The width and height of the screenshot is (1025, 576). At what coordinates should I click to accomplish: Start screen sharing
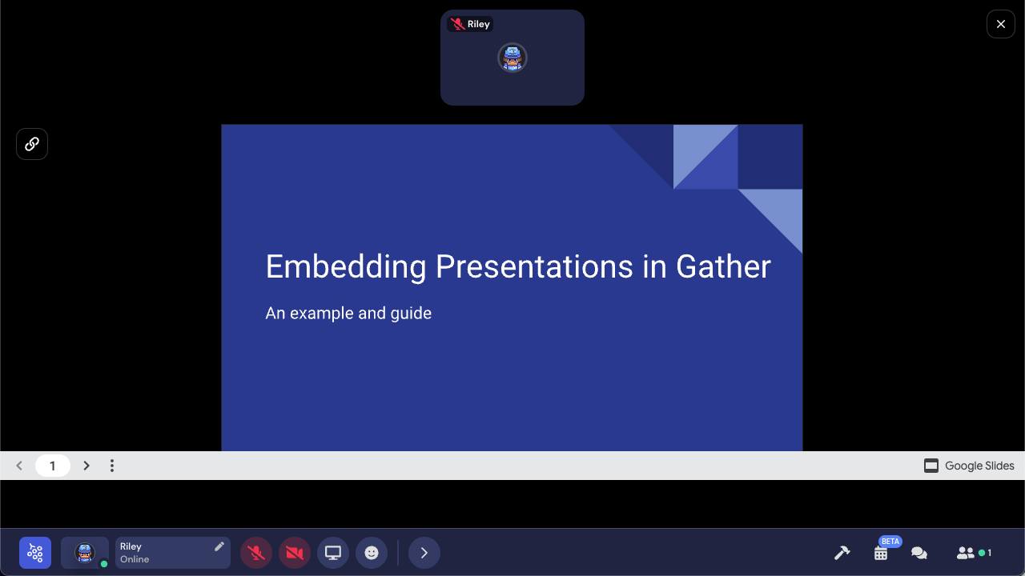333,553
